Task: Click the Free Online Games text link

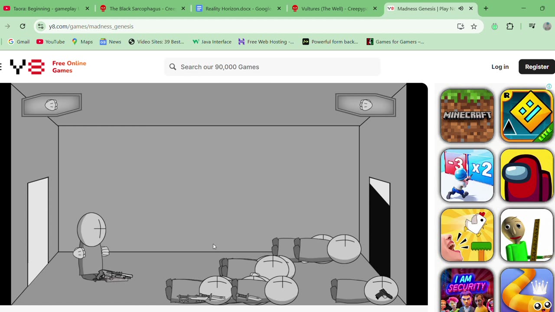Action: click(x=69, y=67)
